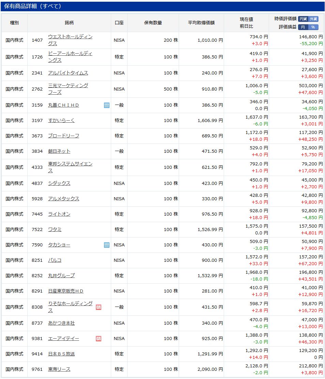Switch valuation display to 円貨

pyautogui.click(x=303, y=19)
